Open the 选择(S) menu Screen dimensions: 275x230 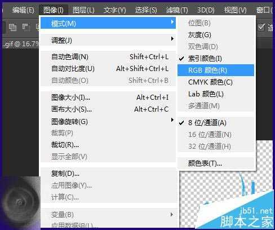(x=146, y=10)
